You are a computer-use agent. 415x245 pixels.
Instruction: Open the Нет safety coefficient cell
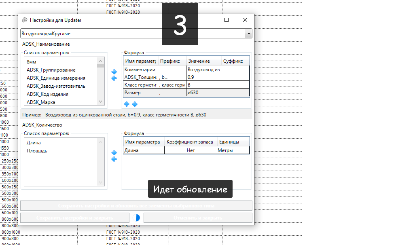pos(191,150)
